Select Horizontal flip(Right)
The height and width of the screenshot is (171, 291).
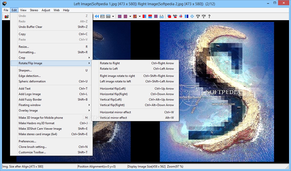pos(135,94)
